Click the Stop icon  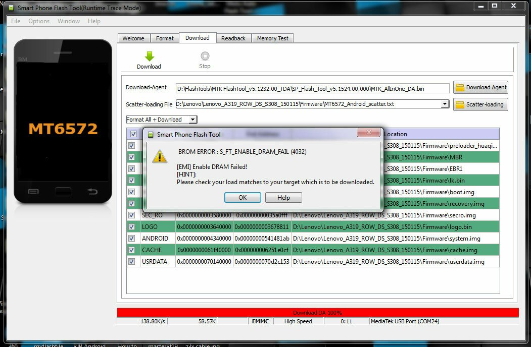pos(205,56)
